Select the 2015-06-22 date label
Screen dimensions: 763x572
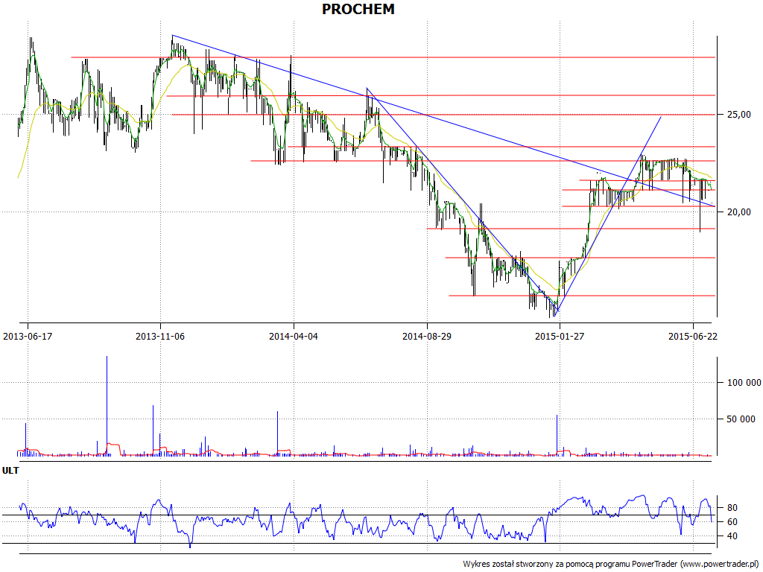pyautogui.click(x=692, y=336)
